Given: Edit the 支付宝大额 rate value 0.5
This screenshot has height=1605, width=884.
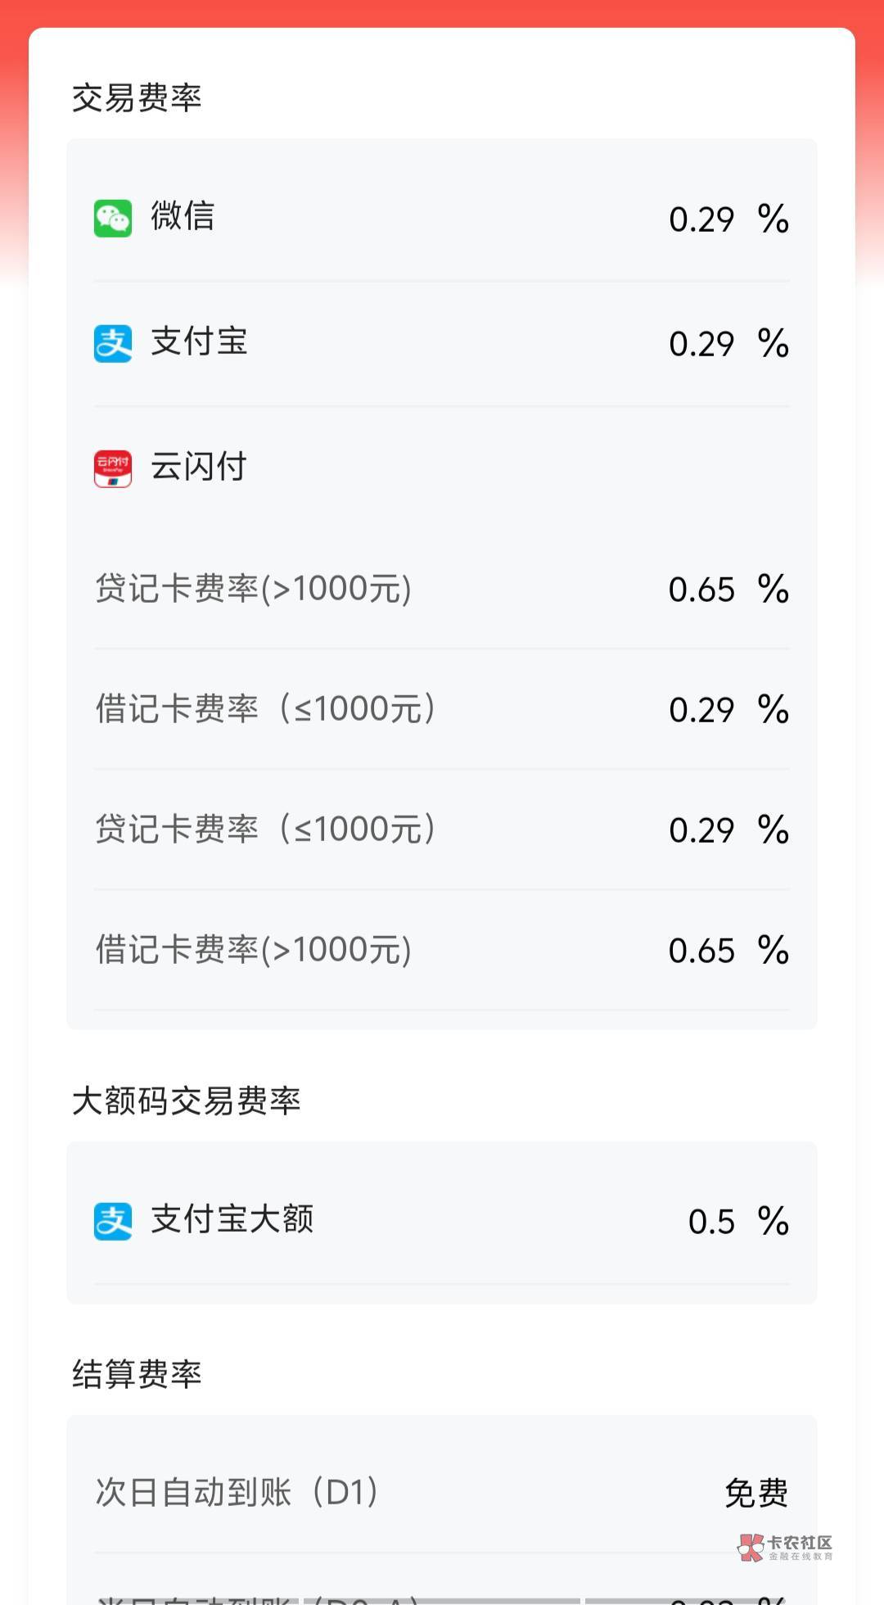Looking at the screenshot, I should coord(711,1222).
